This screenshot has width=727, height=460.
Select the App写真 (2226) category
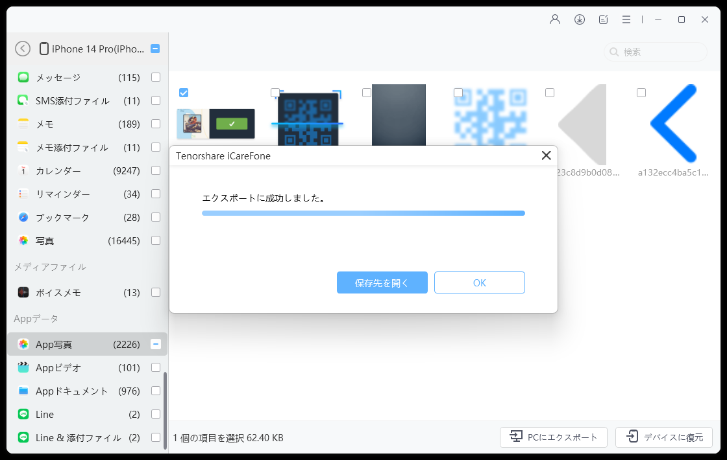click(87, 344)
